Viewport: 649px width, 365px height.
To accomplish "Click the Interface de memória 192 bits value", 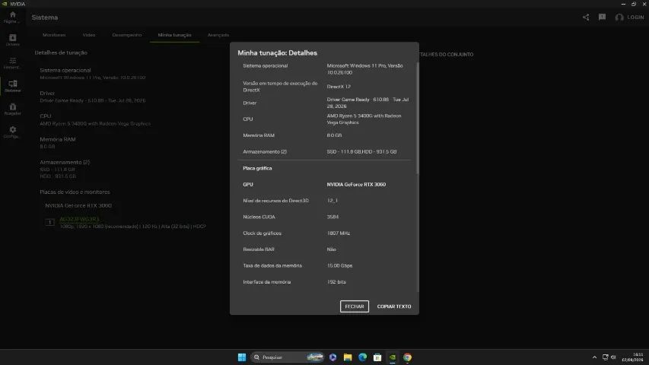I will [336, 282].
